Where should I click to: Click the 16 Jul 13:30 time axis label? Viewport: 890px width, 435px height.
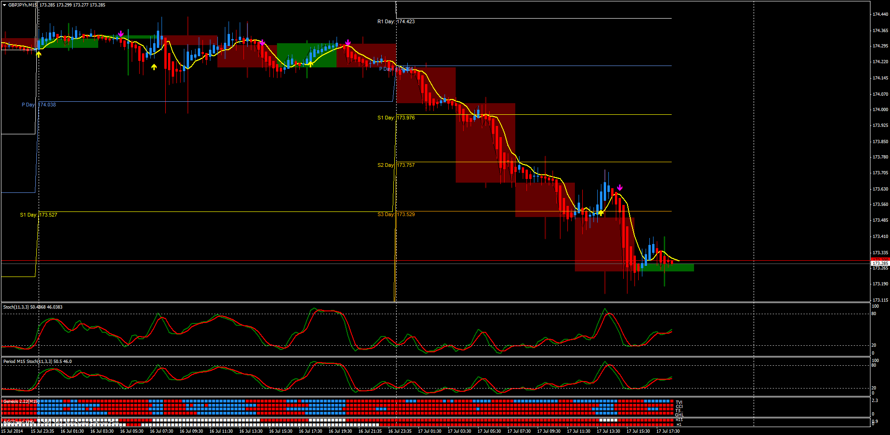click(x=251, y=431)
